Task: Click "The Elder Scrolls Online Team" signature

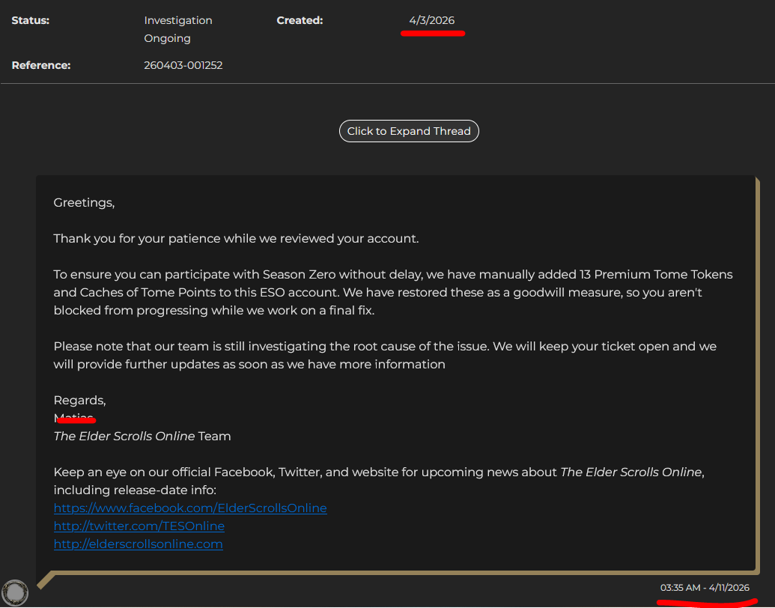Action: pos(142,436)
